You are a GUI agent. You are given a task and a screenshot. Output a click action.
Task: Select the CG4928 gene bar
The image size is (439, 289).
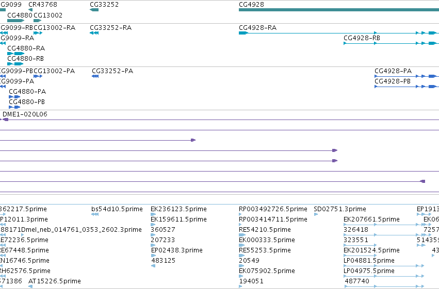coord(339,10)
